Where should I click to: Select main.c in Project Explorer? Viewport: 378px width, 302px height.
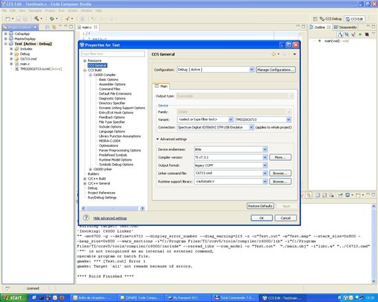pyautogui.click(x=25, y=64)
